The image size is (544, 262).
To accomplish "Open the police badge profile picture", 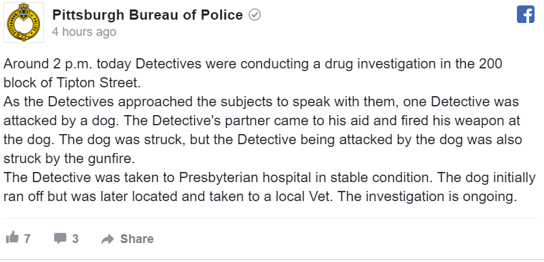I will click(x=24, y=22).
